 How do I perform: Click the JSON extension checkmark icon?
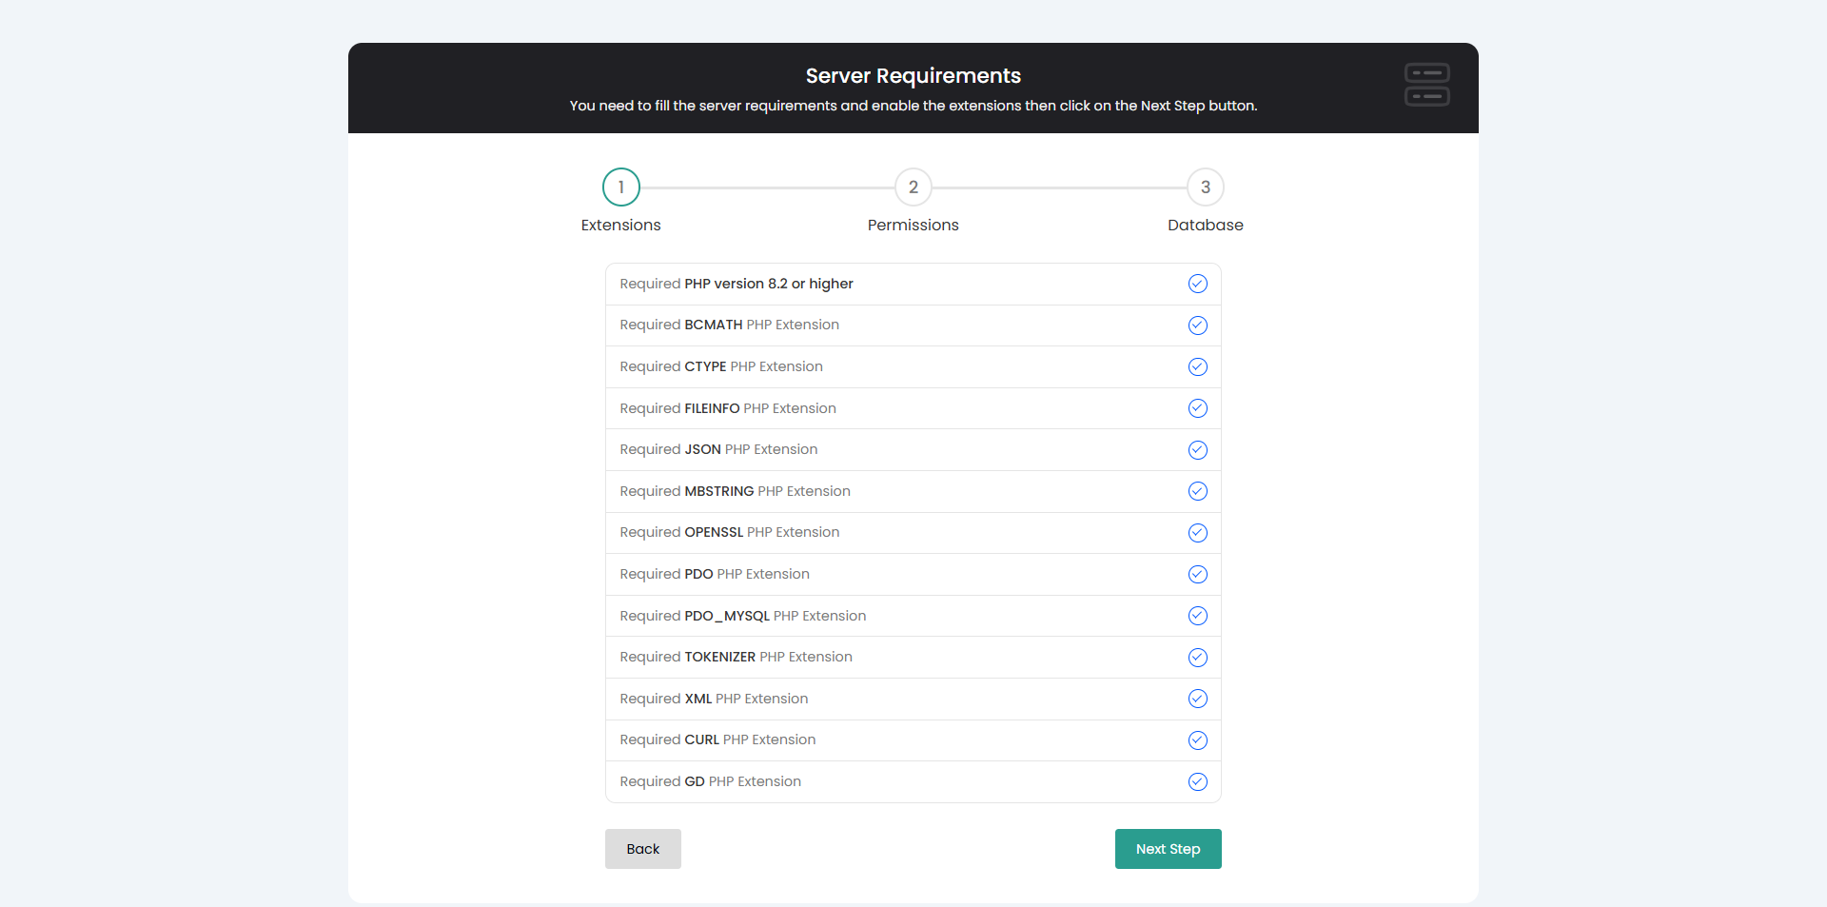click(1198, 450)
